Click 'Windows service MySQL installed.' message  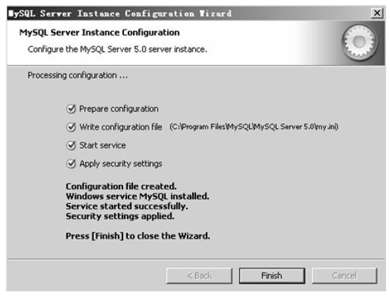(x=138, y=196)
